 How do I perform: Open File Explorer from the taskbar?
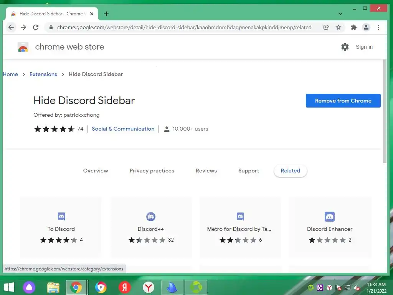53,287
